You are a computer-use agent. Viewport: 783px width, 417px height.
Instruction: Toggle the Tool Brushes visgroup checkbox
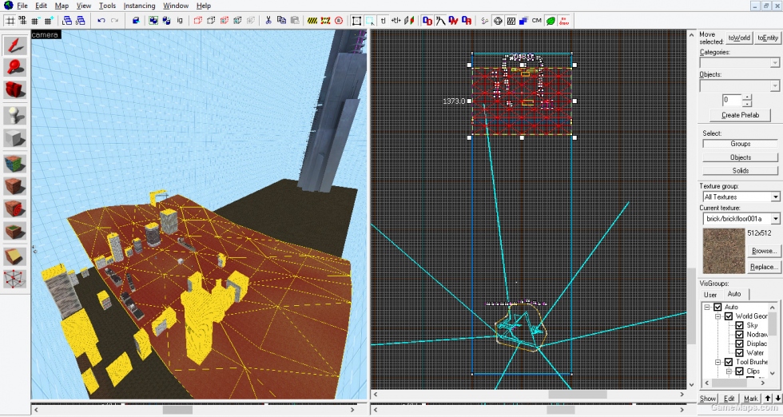click(729, 362)
